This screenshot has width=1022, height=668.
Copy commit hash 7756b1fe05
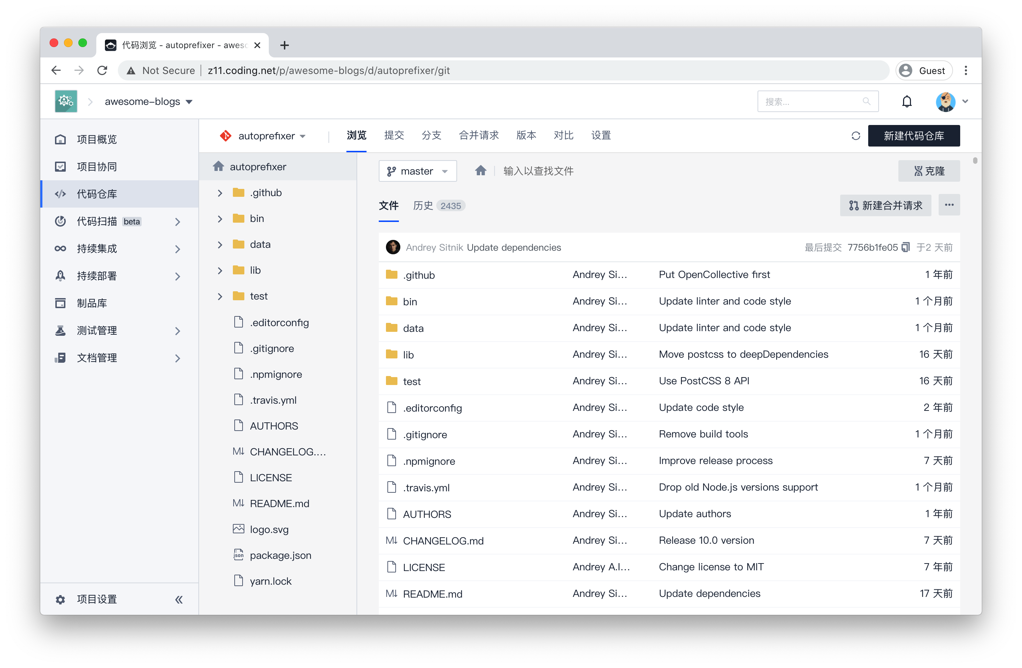click(906, 247)
